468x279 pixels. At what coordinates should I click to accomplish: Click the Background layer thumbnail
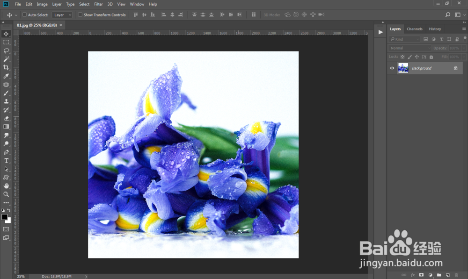[403, 68]
